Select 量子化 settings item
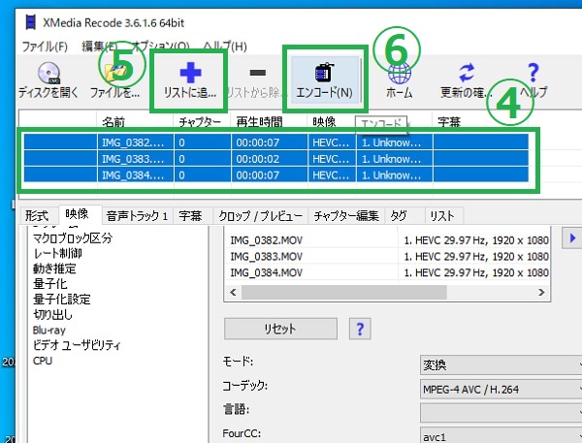The height and width of the screenshot is (443, 582). click(x=50, y=284)
